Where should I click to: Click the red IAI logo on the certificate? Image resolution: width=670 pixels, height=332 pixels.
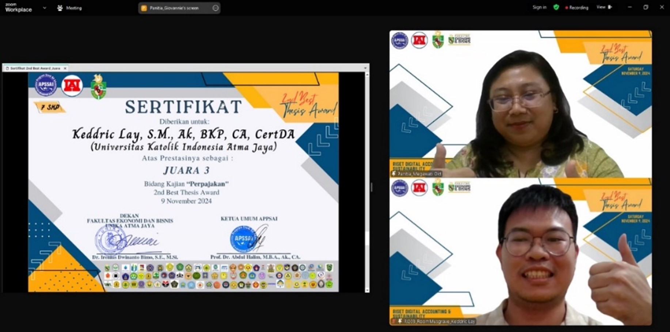[72, 86]
